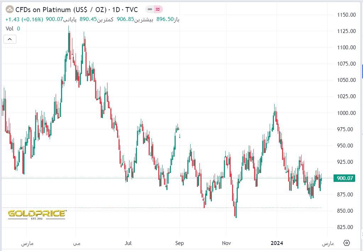Click the gray market status pill
Image resolution: width=363 pixels, height=251 pixels.
point(150,9)
